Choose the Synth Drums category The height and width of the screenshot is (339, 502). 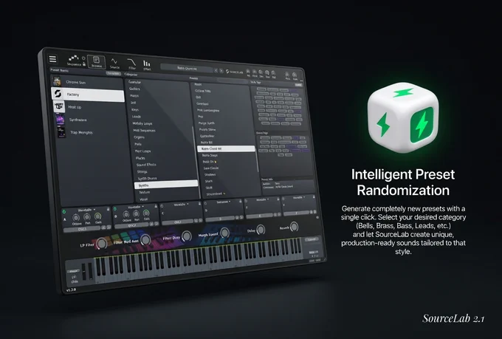click(x=147, y=179)
